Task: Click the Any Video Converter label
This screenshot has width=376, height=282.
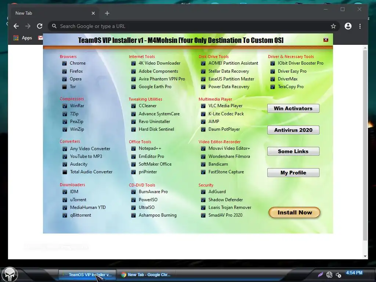Action: [90, 149]
